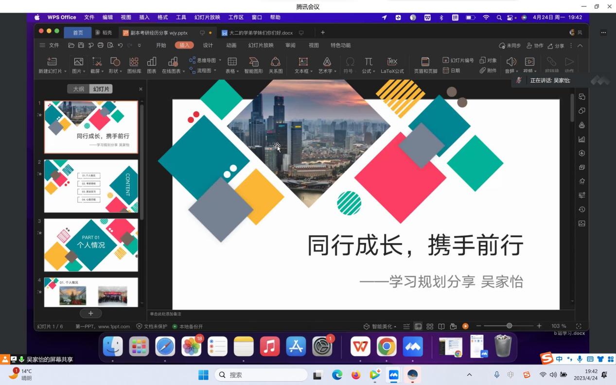
Task: Start slideshow with the orange play icon
Action: point(465,326)
